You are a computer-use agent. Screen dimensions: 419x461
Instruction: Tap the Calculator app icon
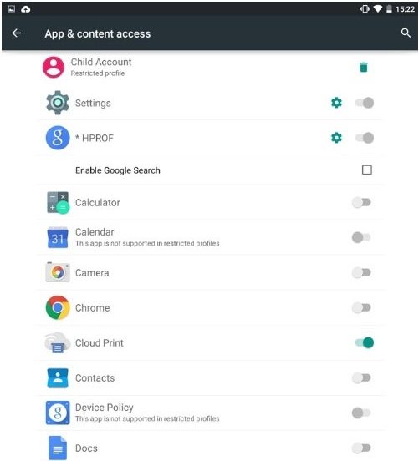pos(58,203)
